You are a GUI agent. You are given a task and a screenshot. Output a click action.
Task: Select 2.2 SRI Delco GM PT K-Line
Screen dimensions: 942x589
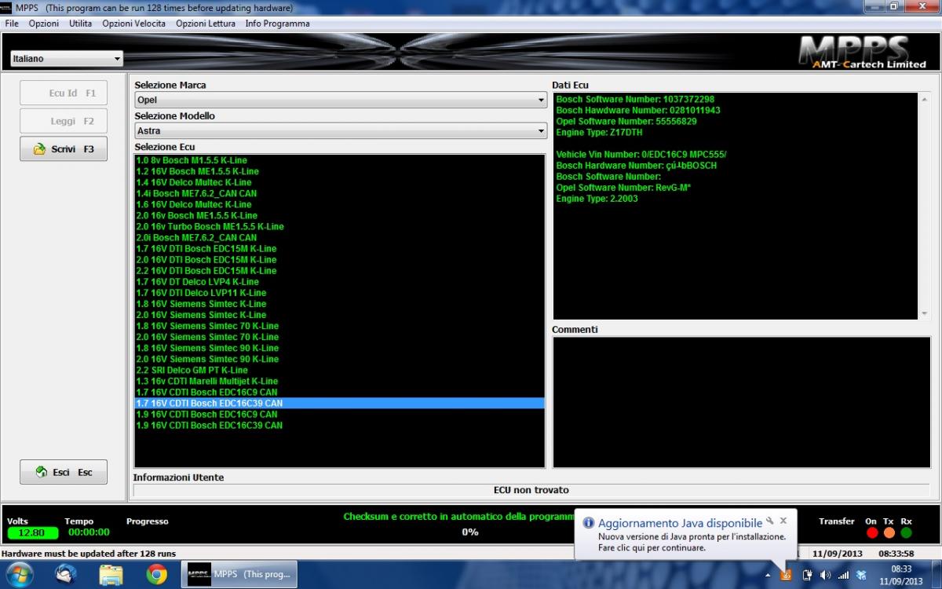pos(340,370)
